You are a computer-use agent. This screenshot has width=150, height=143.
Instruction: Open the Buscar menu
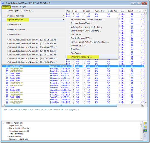(15, 7)
